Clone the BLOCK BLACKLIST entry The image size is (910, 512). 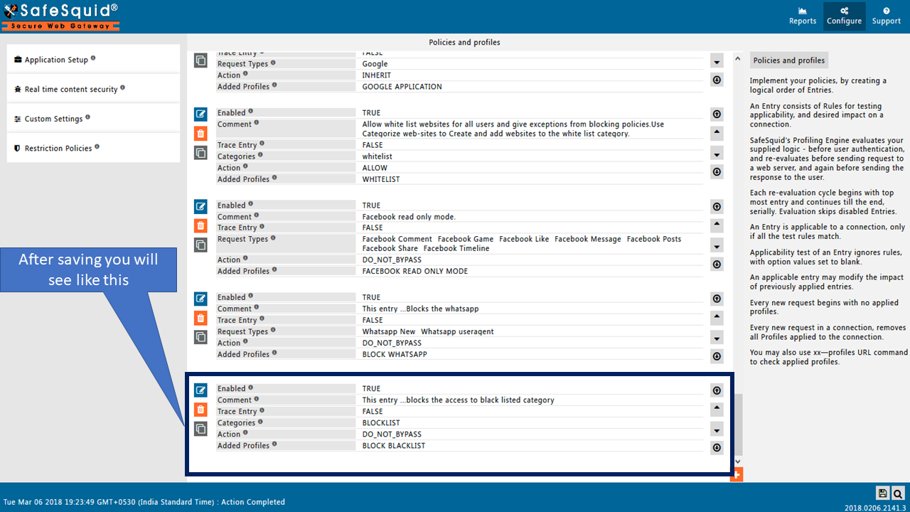200,429
